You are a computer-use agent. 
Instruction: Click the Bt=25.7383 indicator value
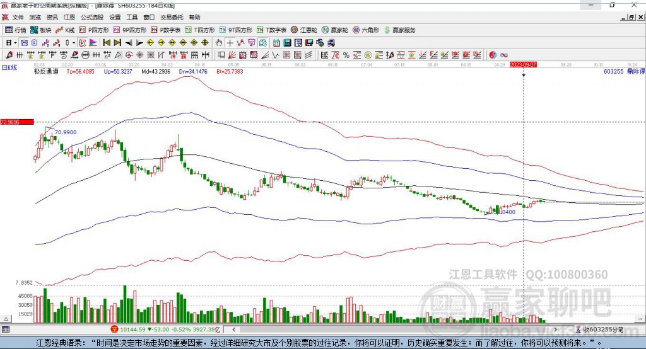(230, 72)
